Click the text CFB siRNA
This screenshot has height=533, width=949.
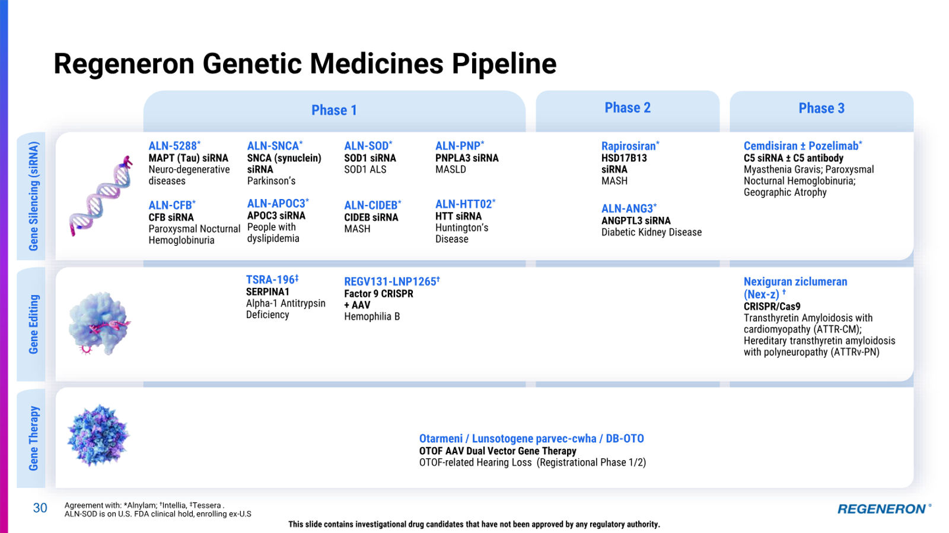[171, 217]
